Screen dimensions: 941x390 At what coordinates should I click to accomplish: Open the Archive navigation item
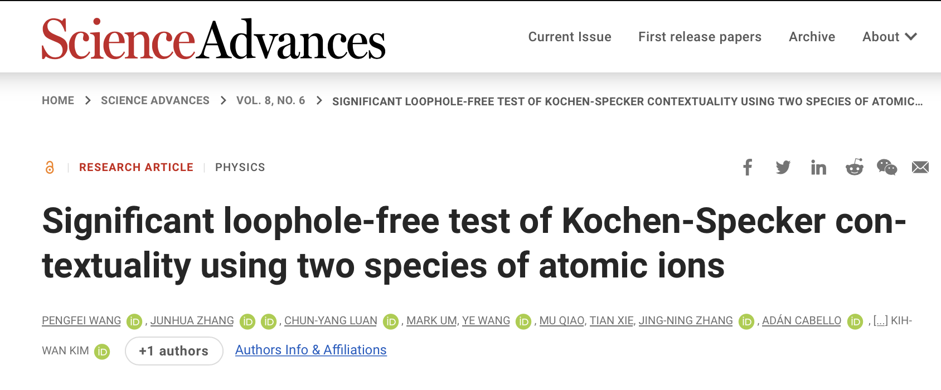tap(812, 37)
